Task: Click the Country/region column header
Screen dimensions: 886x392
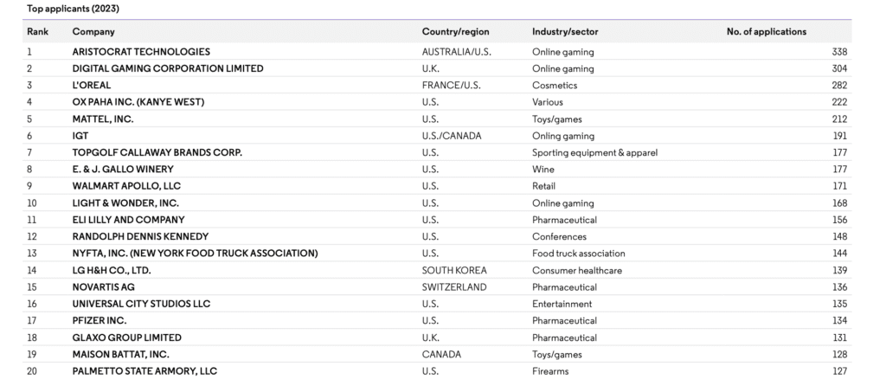Action: (455, 32)
